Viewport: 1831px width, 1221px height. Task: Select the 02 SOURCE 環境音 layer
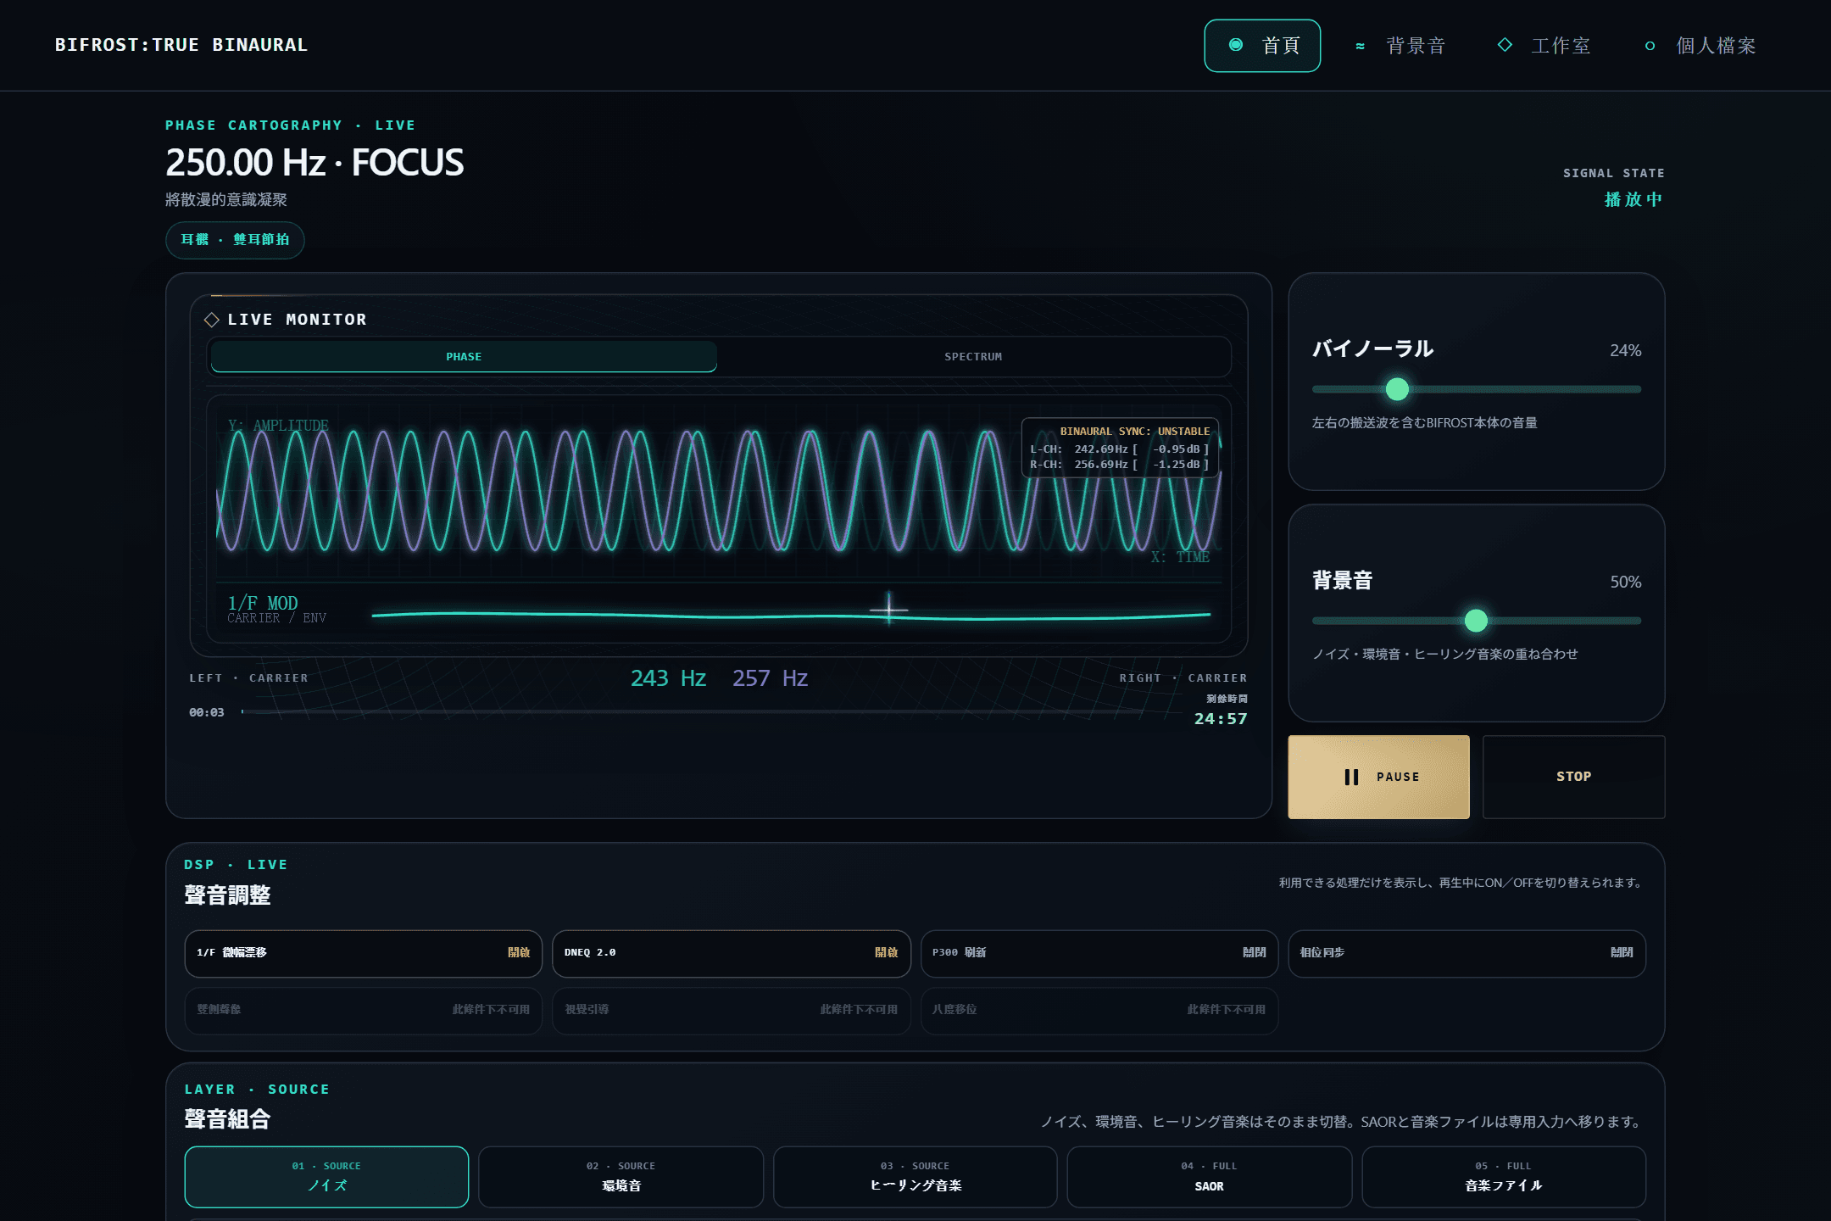(x=621, y=1177)
